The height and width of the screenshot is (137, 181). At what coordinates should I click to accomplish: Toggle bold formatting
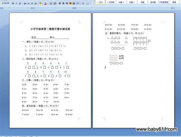[13, 4]
